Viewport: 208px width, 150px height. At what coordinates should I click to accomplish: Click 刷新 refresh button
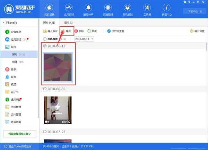click(92, 31)
